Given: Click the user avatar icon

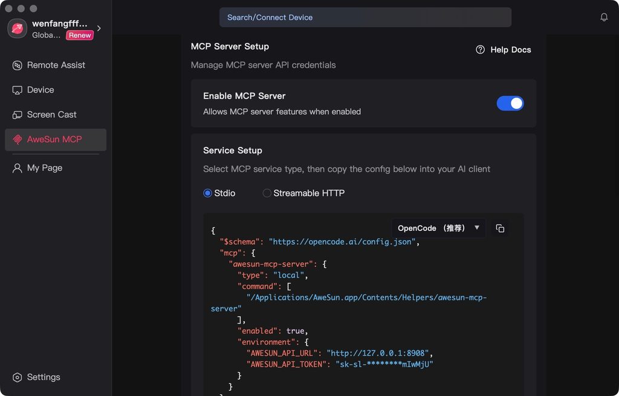Looking at the screenshot, I should point(17,28).
